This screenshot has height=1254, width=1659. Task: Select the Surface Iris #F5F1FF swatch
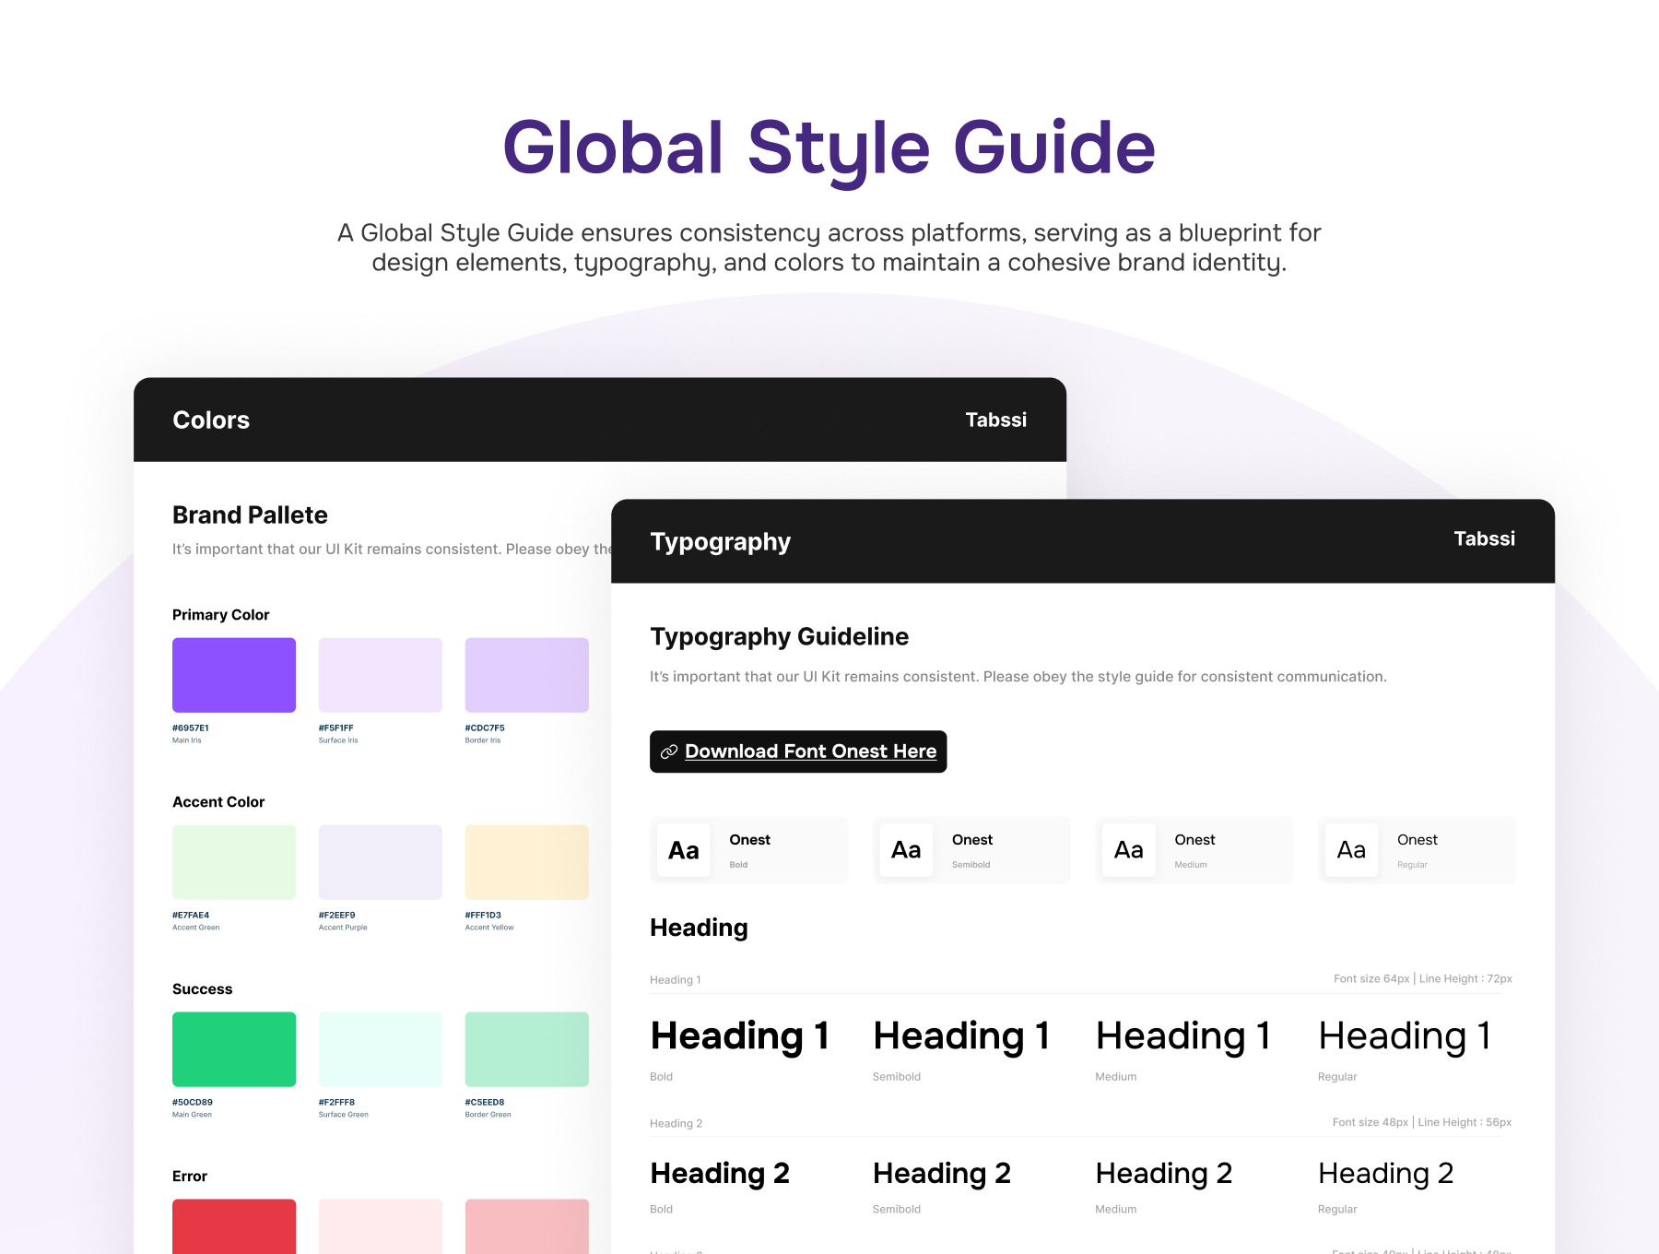(381, 675)
